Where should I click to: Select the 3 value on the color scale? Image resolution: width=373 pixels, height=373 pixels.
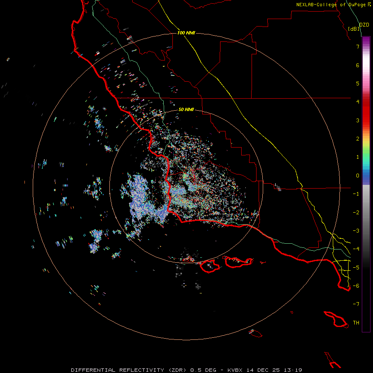point(358,120)
